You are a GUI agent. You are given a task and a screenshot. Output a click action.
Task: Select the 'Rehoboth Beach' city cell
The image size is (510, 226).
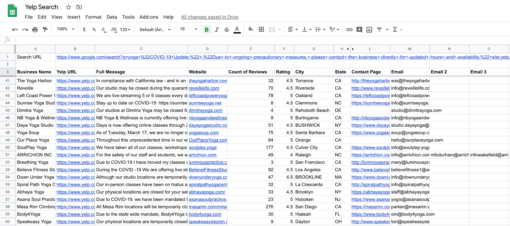314,110
